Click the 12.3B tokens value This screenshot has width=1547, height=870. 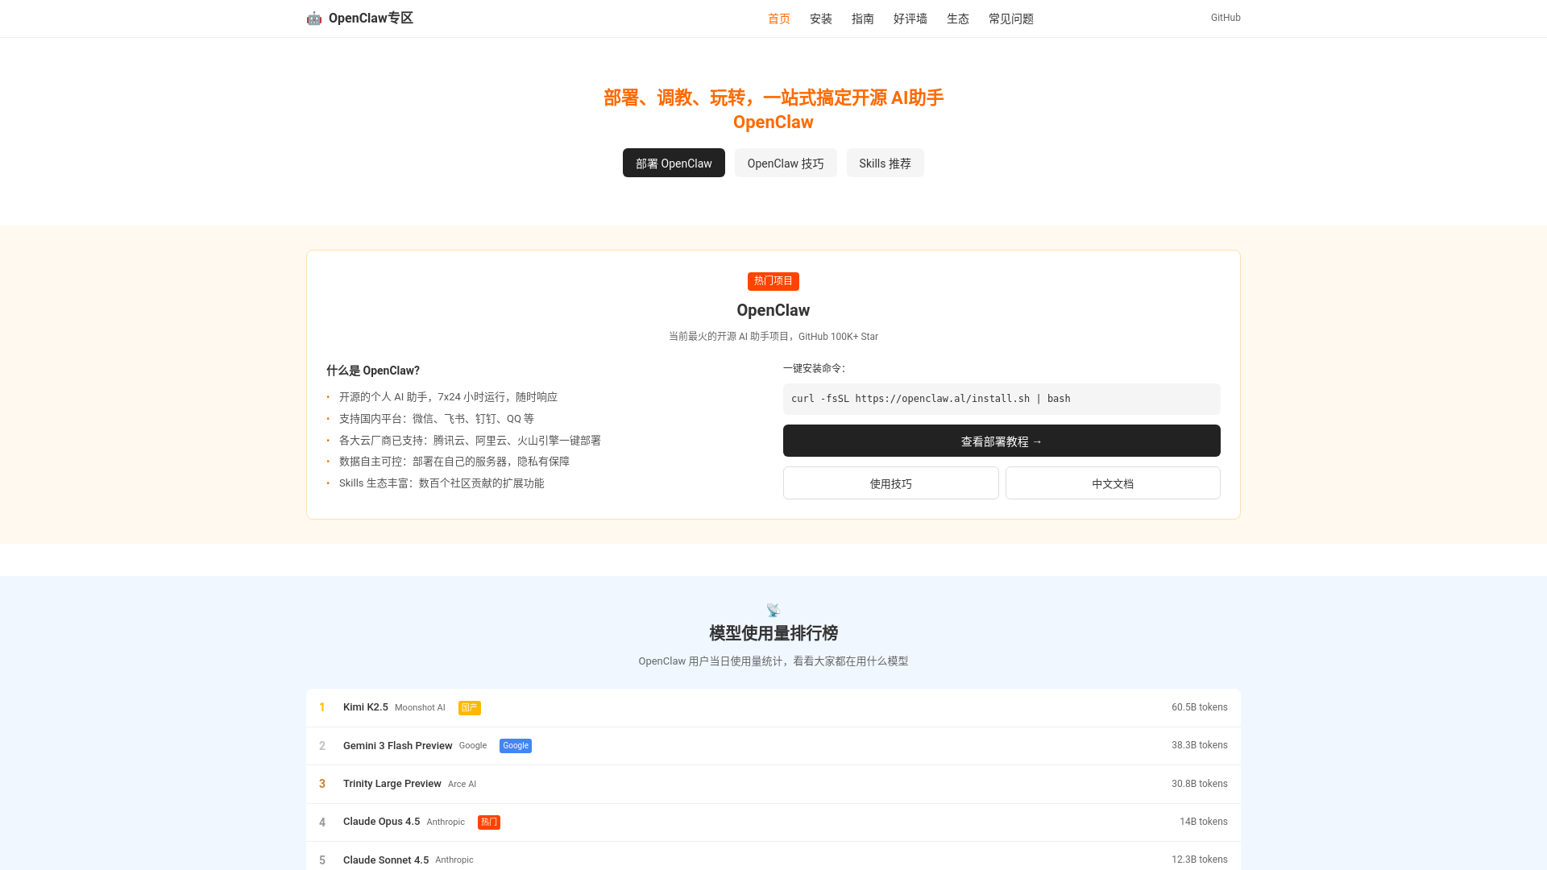coord(1200,860)
